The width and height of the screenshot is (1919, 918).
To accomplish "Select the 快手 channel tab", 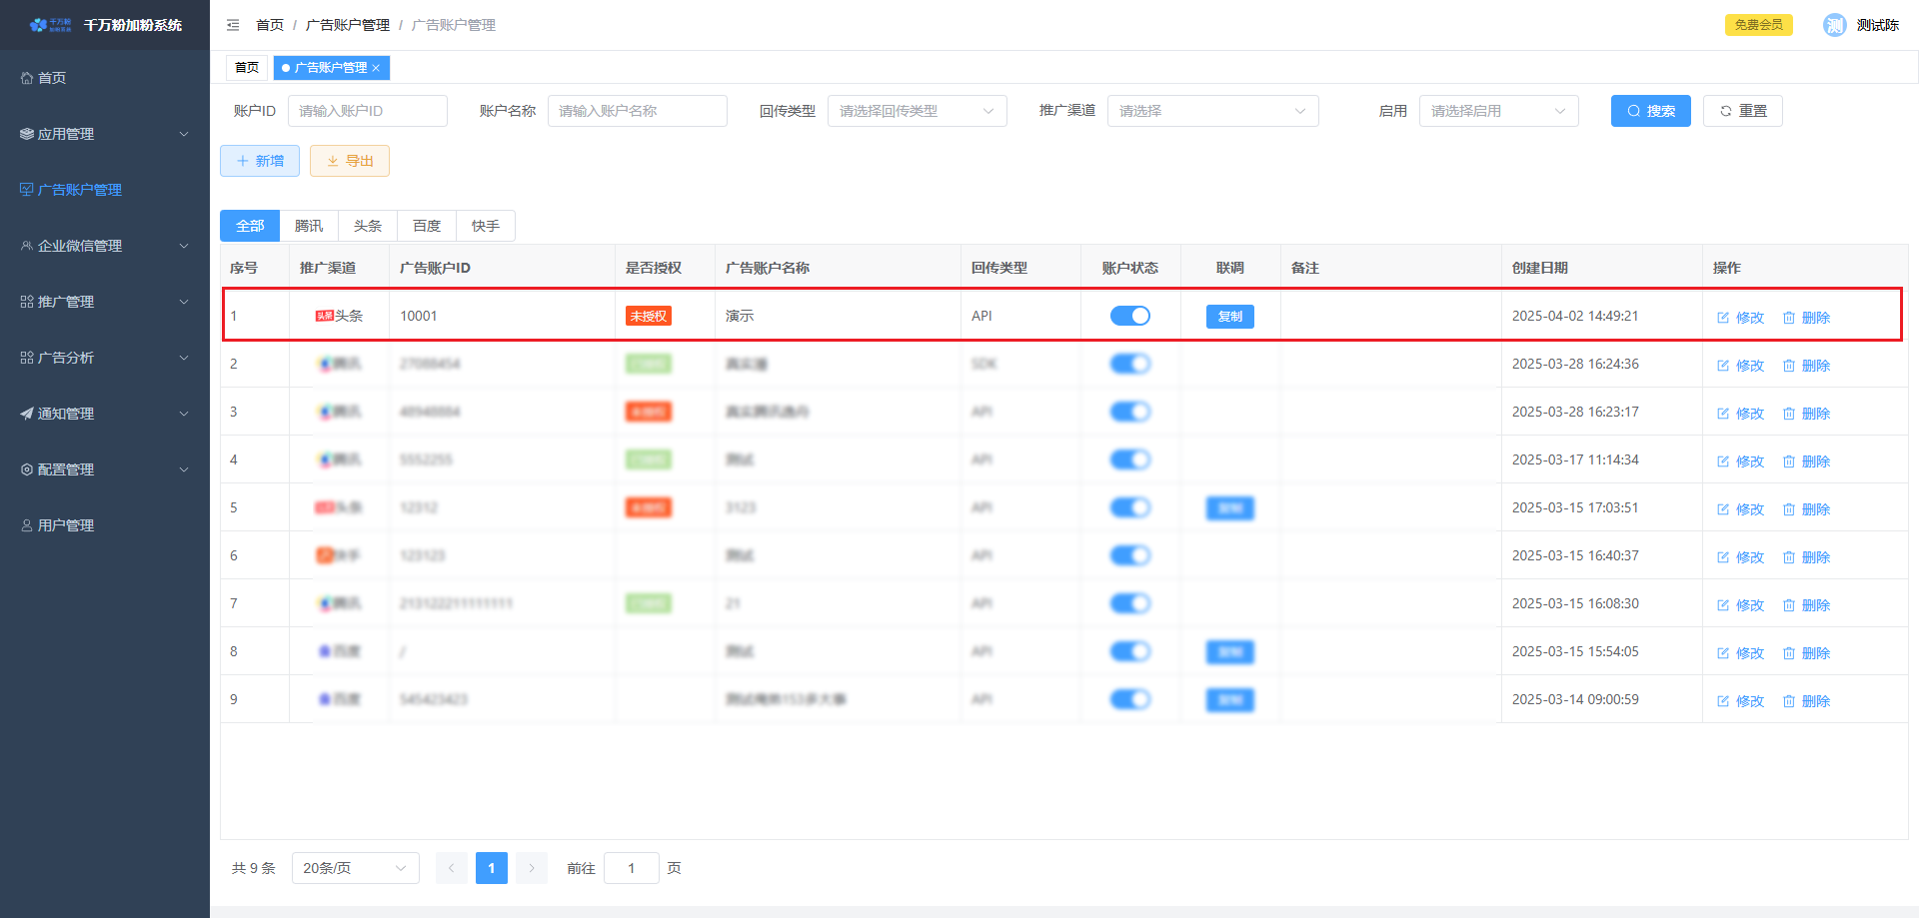I will coord(486,226).
